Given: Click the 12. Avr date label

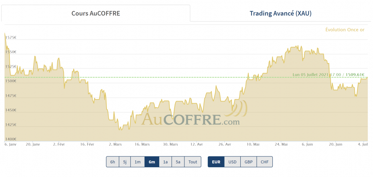Looking at the screenshot, I should (197, 144).
